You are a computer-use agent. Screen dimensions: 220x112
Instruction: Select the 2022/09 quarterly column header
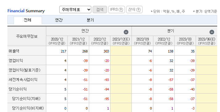tap(143, 41)
